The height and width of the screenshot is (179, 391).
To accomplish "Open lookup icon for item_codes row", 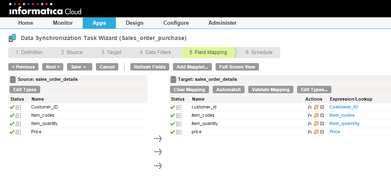I will coord(316,115).
